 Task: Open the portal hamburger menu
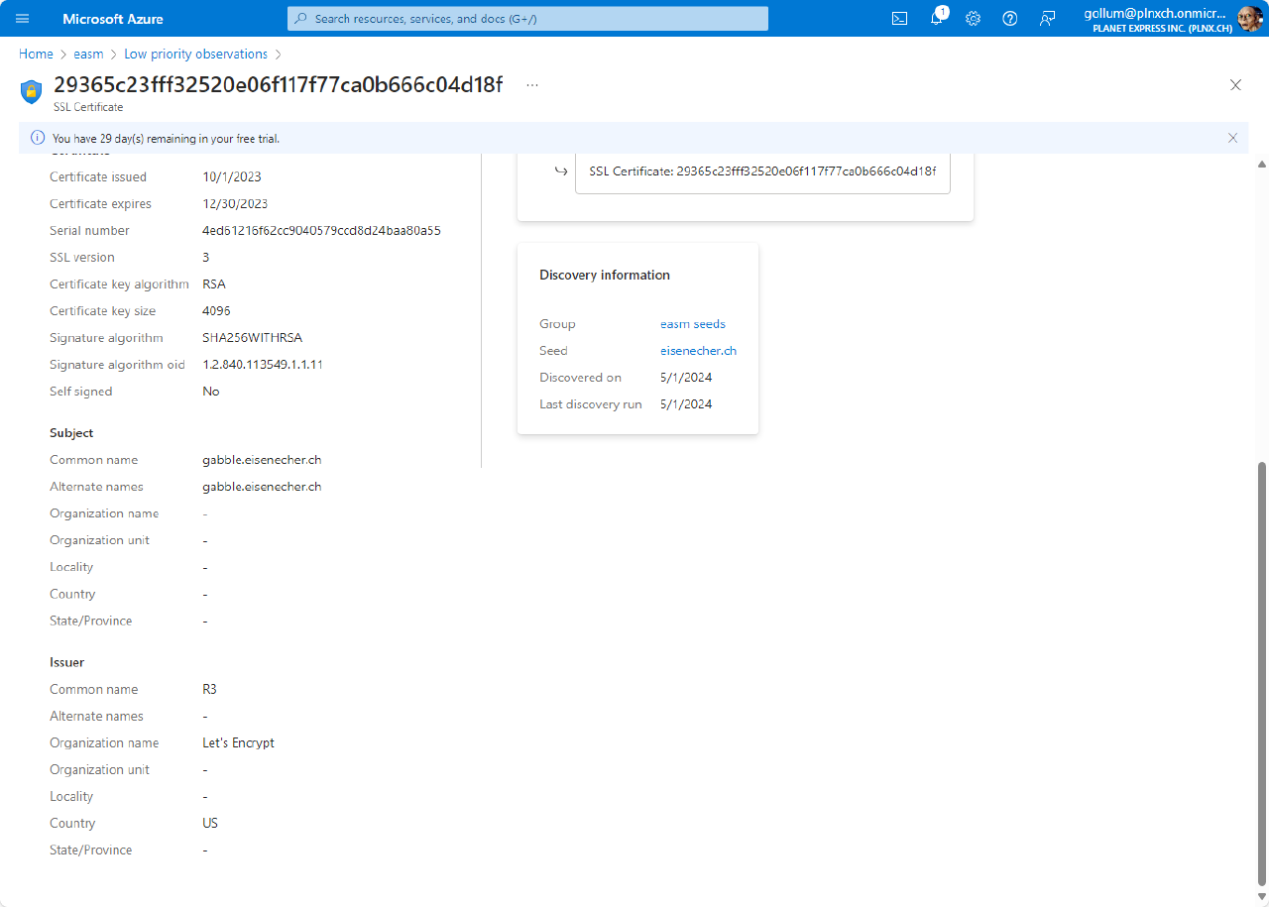coord(22,18)
